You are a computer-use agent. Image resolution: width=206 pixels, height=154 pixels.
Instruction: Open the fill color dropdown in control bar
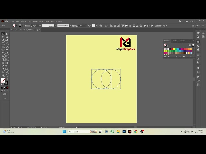[16, 26]
